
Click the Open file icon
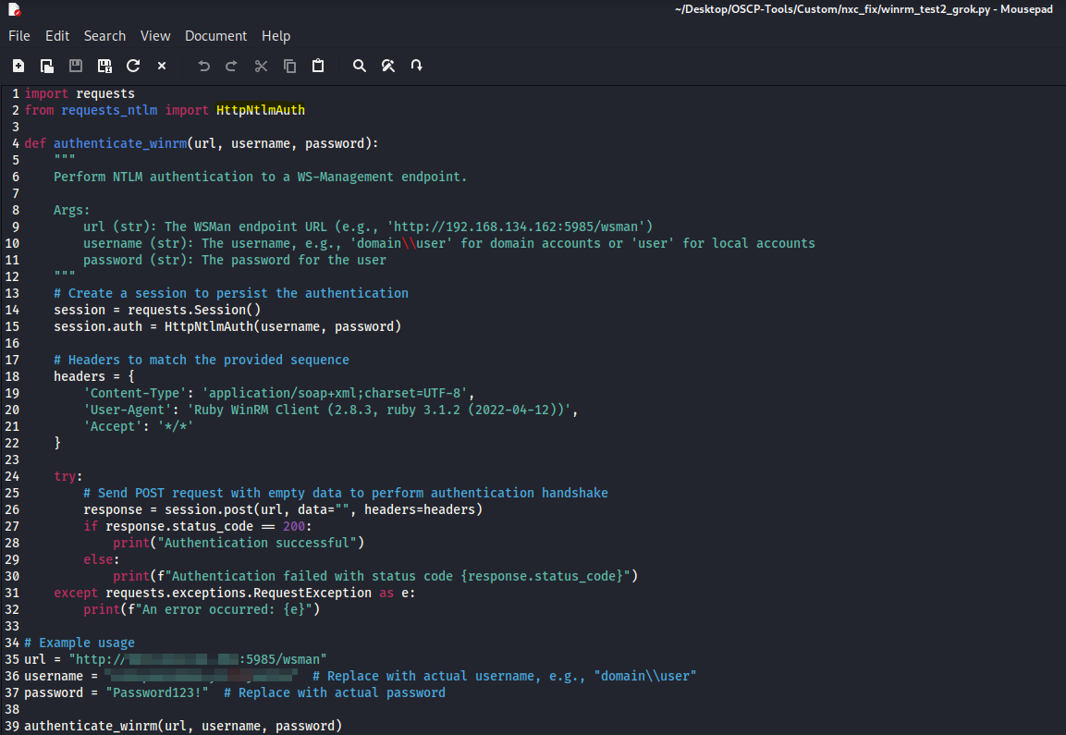coord(47,66)
